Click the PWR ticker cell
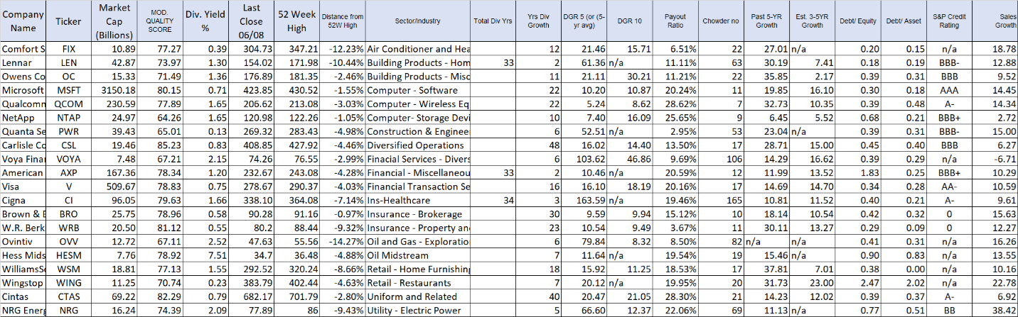This screenshot has height=317, width=1018. coord(69,131)
